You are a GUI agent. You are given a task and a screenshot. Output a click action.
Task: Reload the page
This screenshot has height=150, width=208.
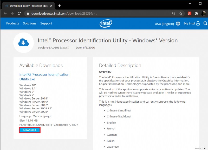tap(19, 14)
